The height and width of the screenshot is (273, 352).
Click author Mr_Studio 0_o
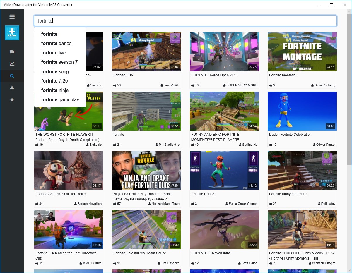click(x=168, y=145)
